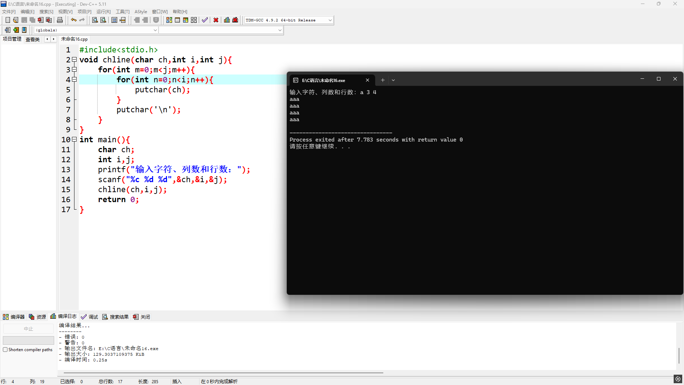The image size is (684, 385).
Task: Click the red X Stop Execution icon
Action: pyautogui.click(x=216, y=20)
